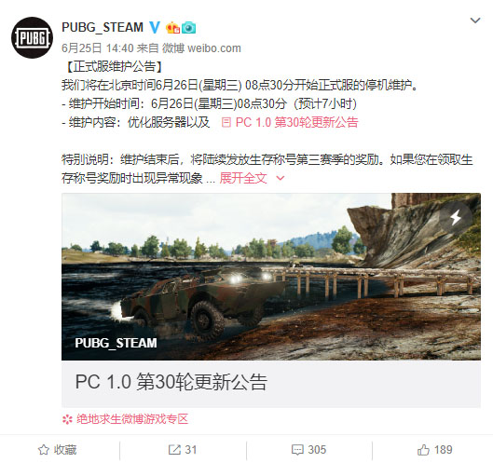The height and width of the screenshot is (463, 493).
Task: Open the PC 1.0 第30轮更新公告 inline link
Action: (x=290, y=122)
